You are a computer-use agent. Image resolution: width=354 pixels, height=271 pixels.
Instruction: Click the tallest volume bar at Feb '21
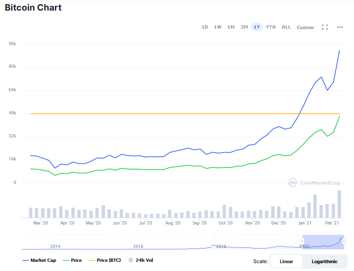pos(339,204)
